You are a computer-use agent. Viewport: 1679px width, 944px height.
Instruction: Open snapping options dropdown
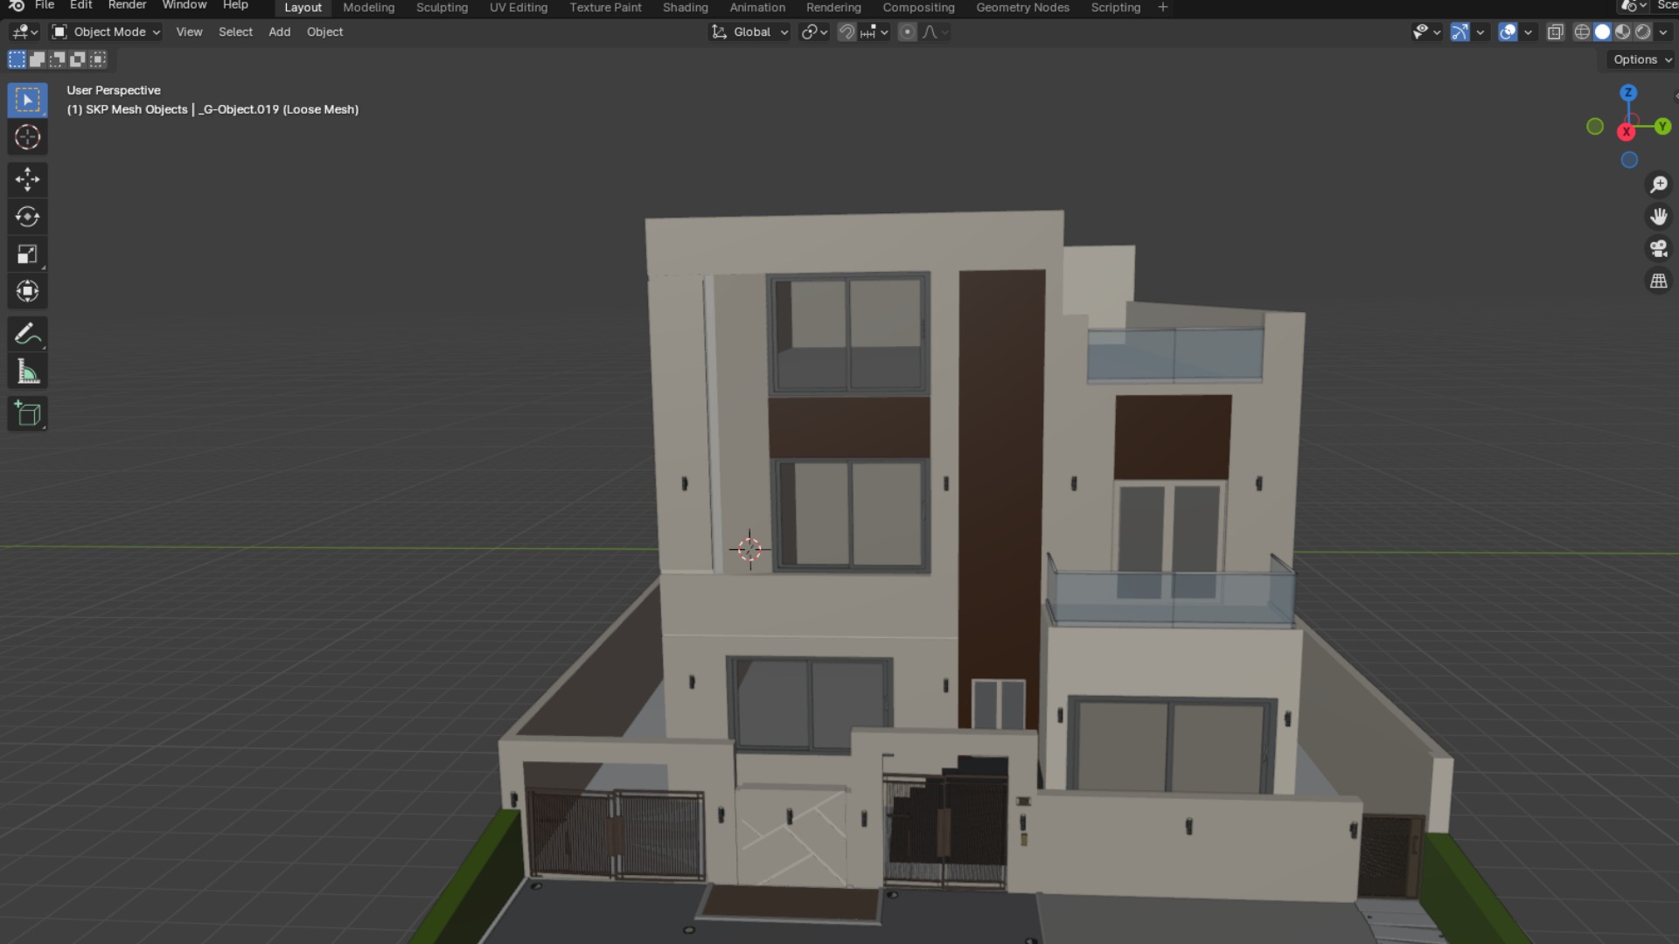[874, 32]
